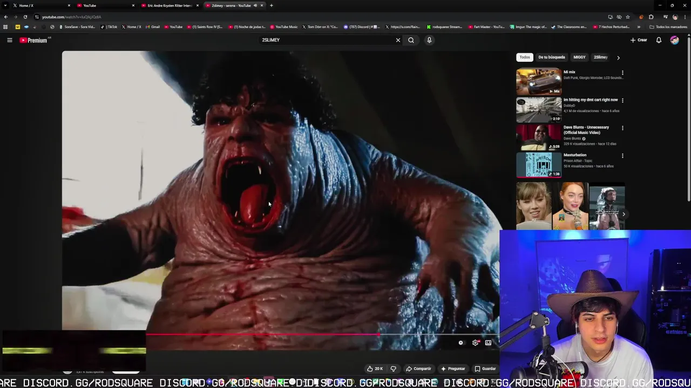Open the notifications bell
691x388 pixels.
point(659,40)
